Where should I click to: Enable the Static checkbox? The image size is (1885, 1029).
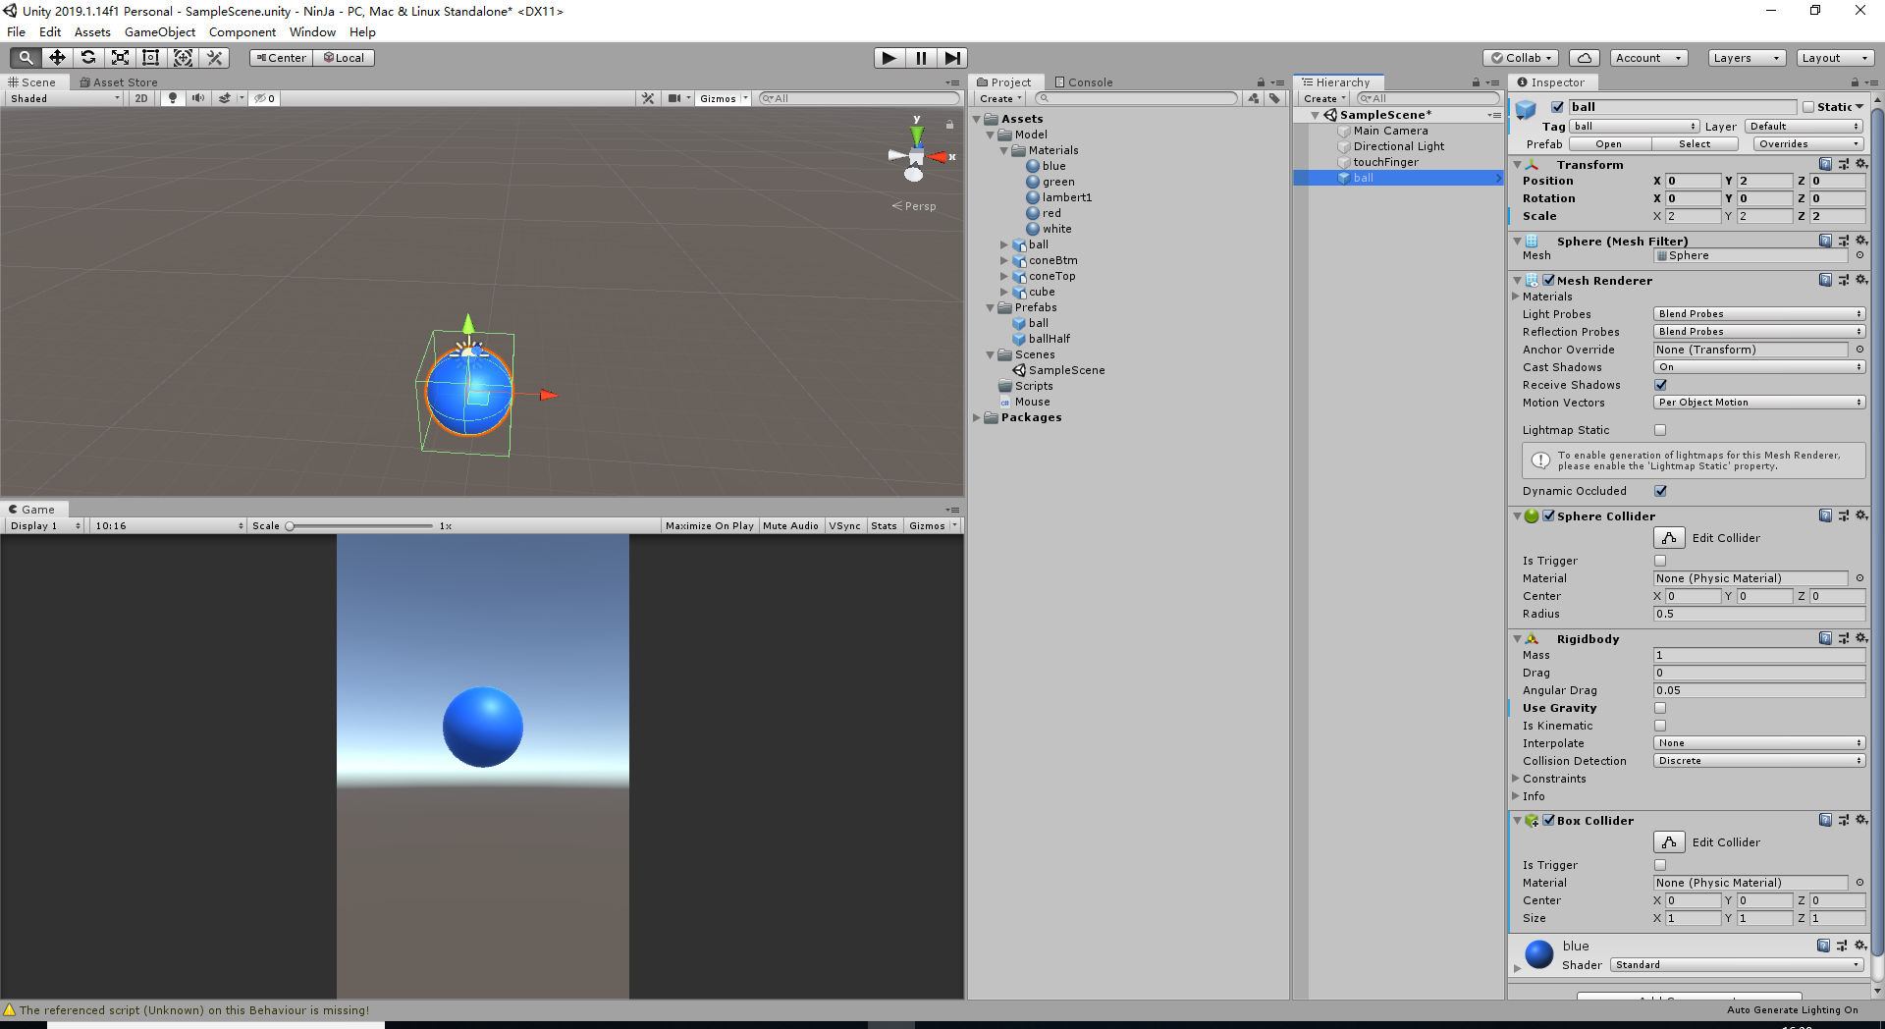1808,107
